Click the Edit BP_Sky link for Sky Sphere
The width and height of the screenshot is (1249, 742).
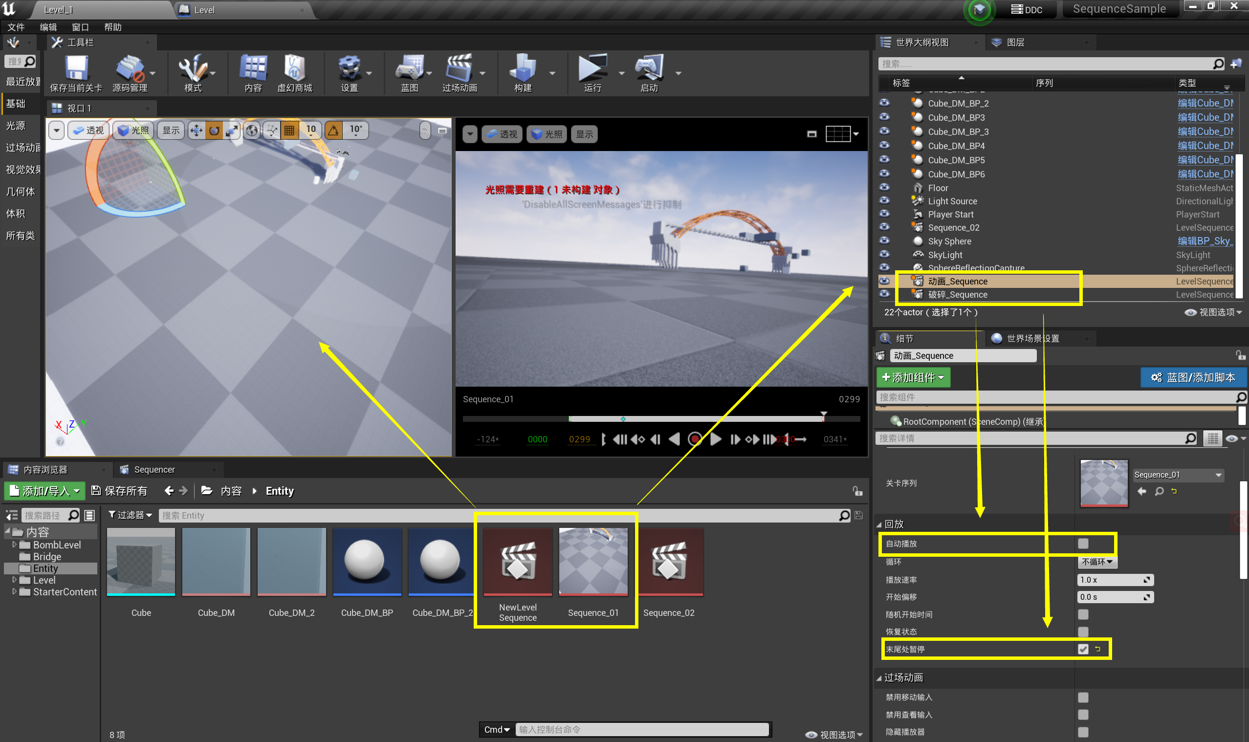[1205, 241]
